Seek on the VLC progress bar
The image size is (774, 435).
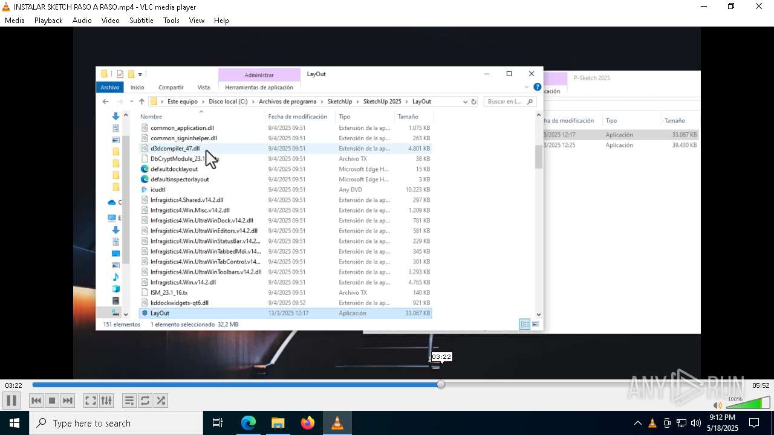pyautogui.click(x=390, y=385)
